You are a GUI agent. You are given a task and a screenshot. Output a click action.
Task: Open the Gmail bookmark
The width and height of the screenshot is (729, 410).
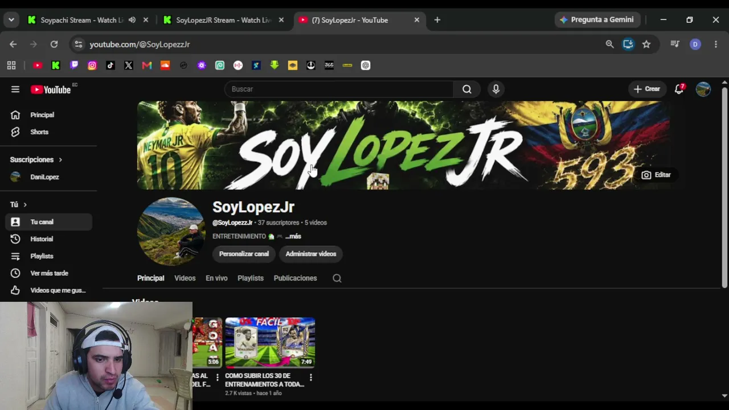147,65
